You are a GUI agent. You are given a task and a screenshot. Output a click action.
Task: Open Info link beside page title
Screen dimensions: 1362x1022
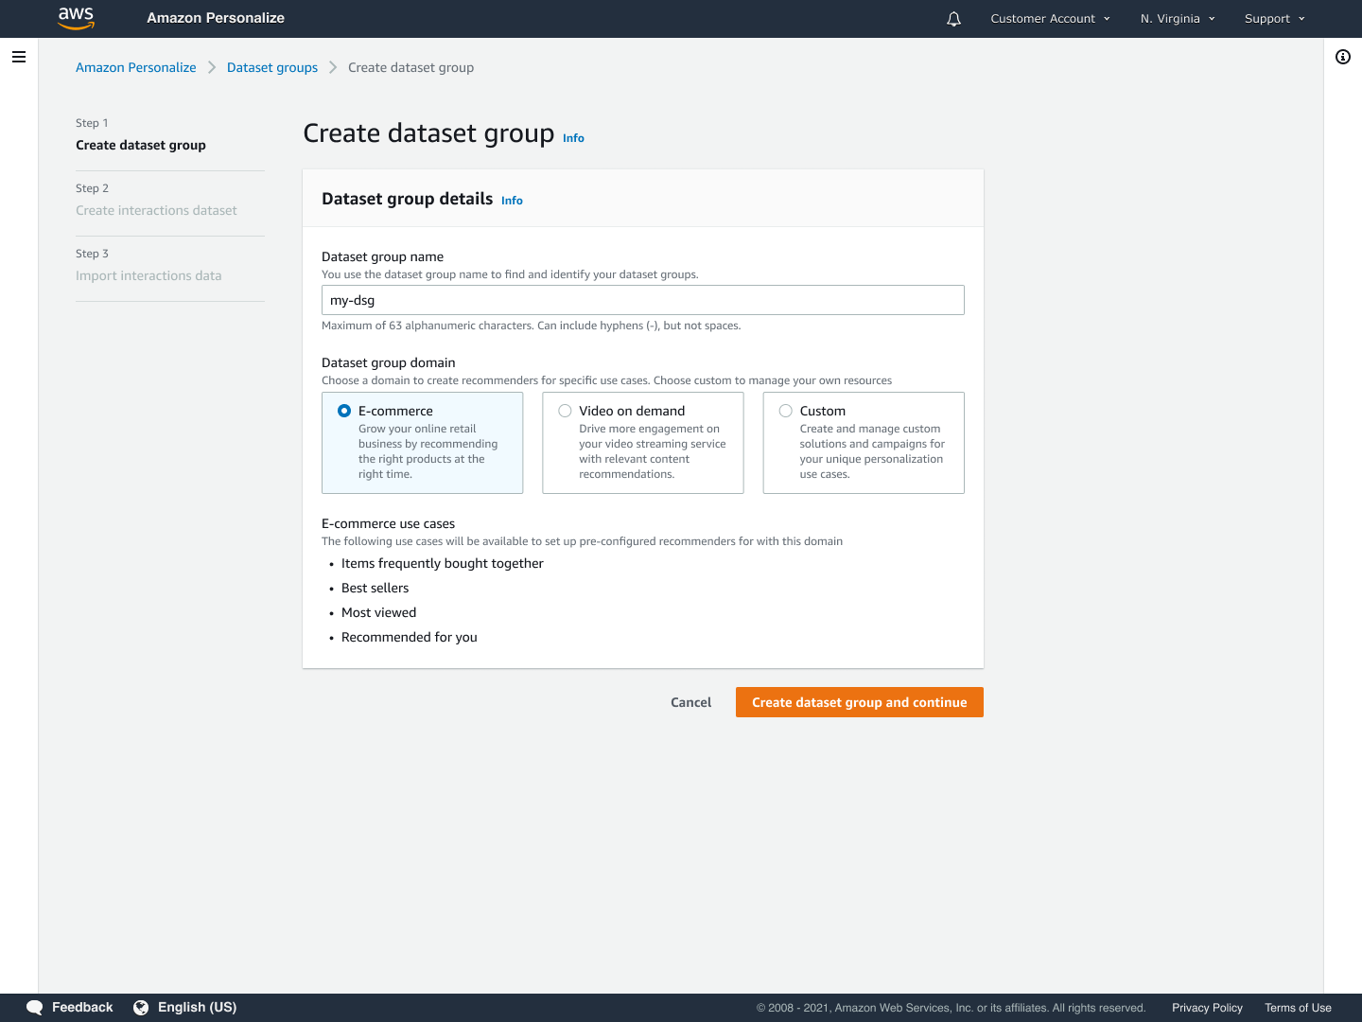(x=573, y=138)
